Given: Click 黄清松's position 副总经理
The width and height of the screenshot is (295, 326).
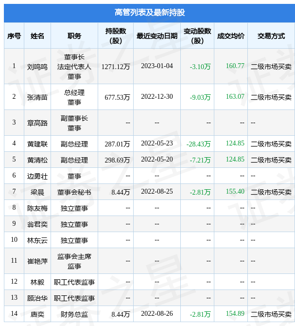Looking at the screenshot, I should coord(74,160).
